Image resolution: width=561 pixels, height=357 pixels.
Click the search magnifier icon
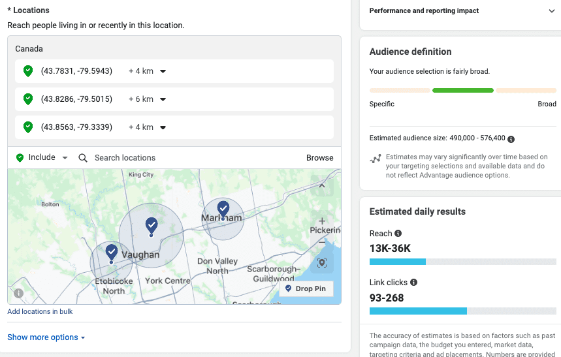click(83, 158)
